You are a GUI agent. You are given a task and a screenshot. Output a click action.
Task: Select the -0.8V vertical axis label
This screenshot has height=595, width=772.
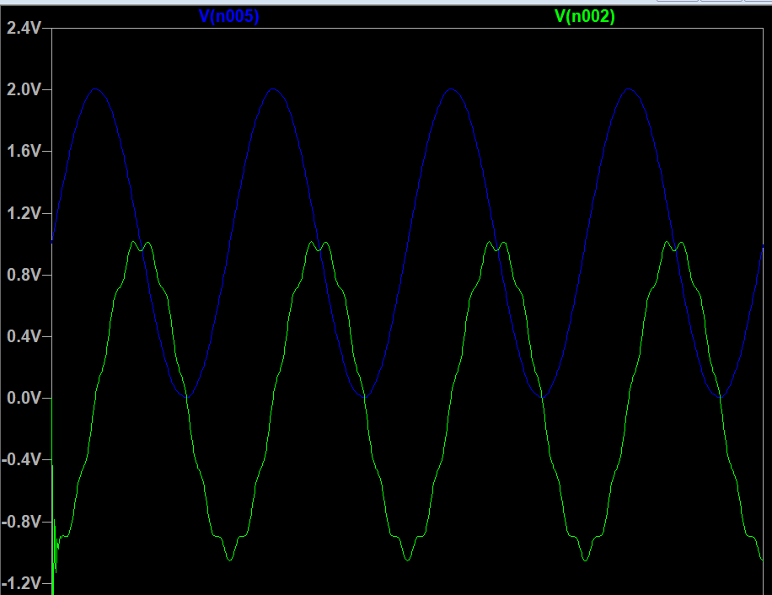[x=21, y=522]
